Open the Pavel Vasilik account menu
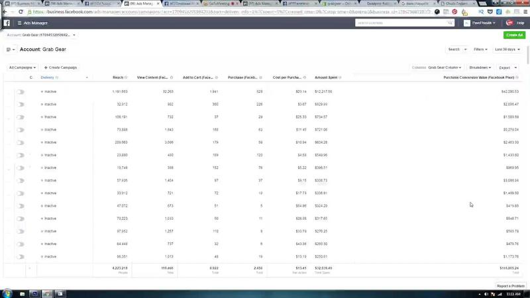The image size is (530, 298). coord(484,23)
